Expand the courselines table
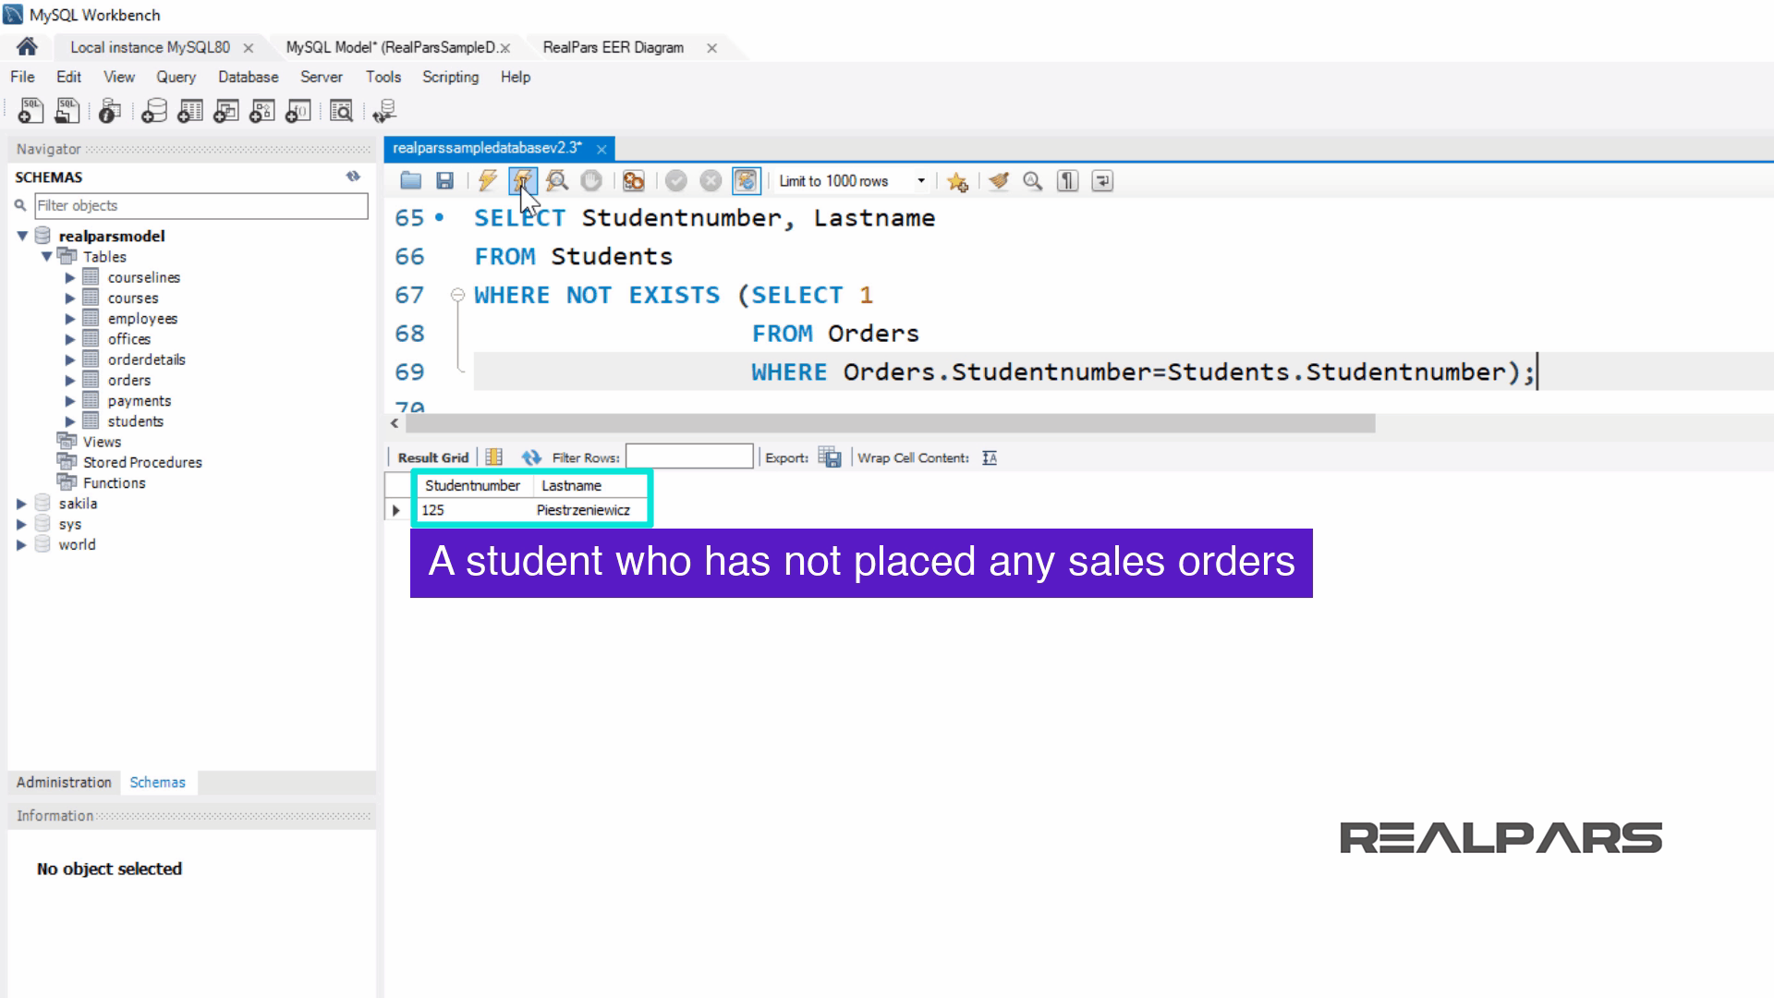 [x=70, y=277]
